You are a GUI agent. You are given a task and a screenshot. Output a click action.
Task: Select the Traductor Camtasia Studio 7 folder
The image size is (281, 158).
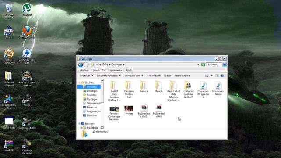coord(188,90)
